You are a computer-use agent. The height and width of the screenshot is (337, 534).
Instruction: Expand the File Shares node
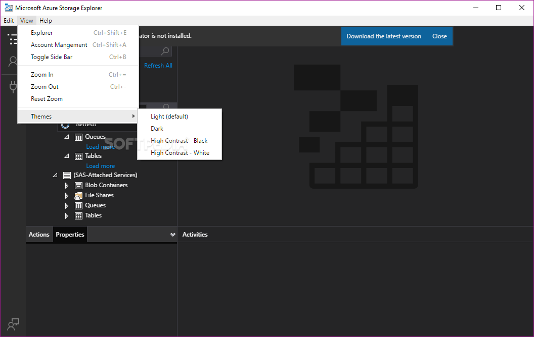67,196
